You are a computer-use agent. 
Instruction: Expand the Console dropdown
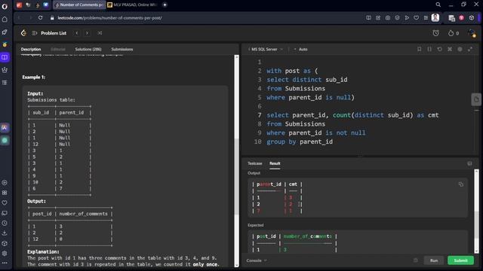click(257, 260)
